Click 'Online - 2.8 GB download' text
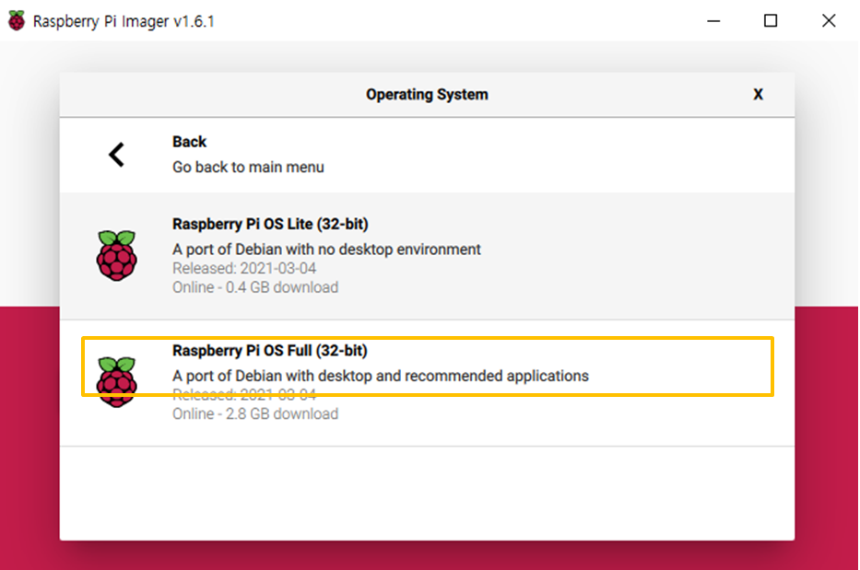The width and height of the screenshot is (860, 570). (255, 413)
